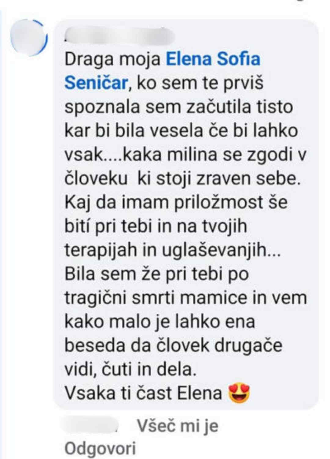
Task: Click the blurred timestamp beside Všeč mi je
Action: 92,426
